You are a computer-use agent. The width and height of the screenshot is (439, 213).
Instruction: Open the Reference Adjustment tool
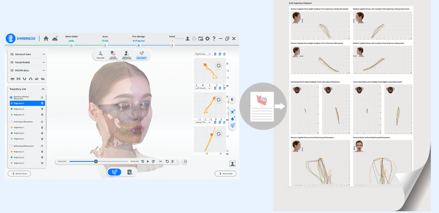point(126,55)
